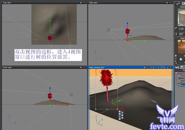This screenshot has width=185, height=130.
Task: Open the objects tab with cone and sphere icon
Action: (177, 67)
